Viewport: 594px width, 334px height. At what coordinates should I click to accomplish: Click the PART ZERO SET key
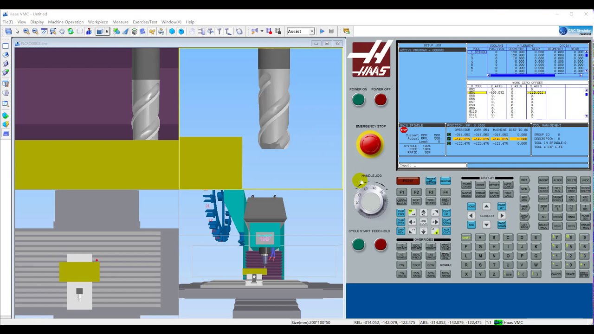point(445,201)
